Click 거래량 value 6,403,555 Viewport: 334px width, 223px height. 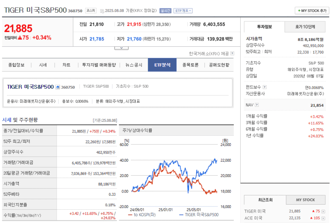coord(214,24)
